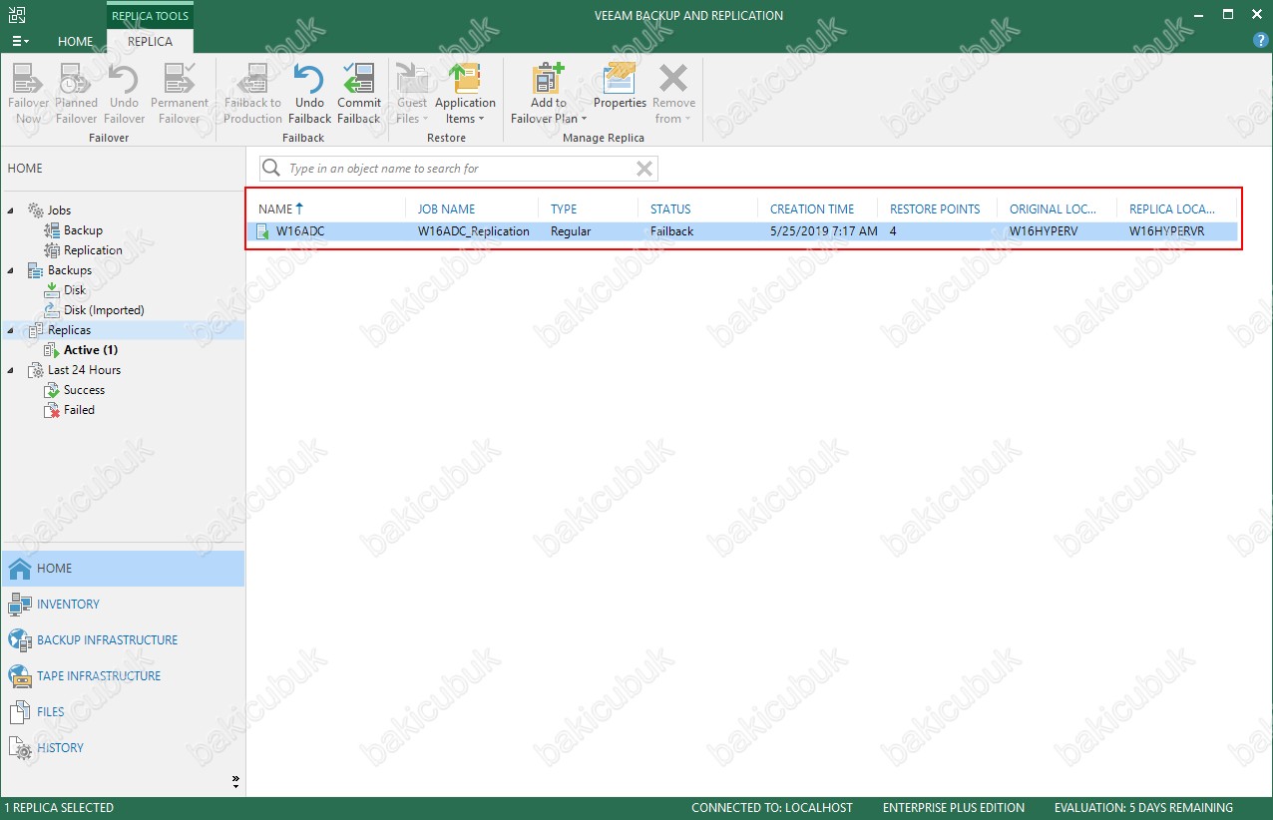The height and width of the screenshot is (820, 1273).
Task: Select the Failed sessions tree item
Action: coord(79,410)
